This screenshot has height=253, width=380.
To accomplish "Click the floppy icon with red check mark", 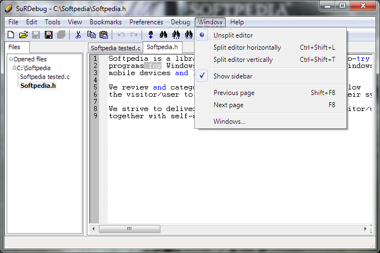I will (49, 35).
